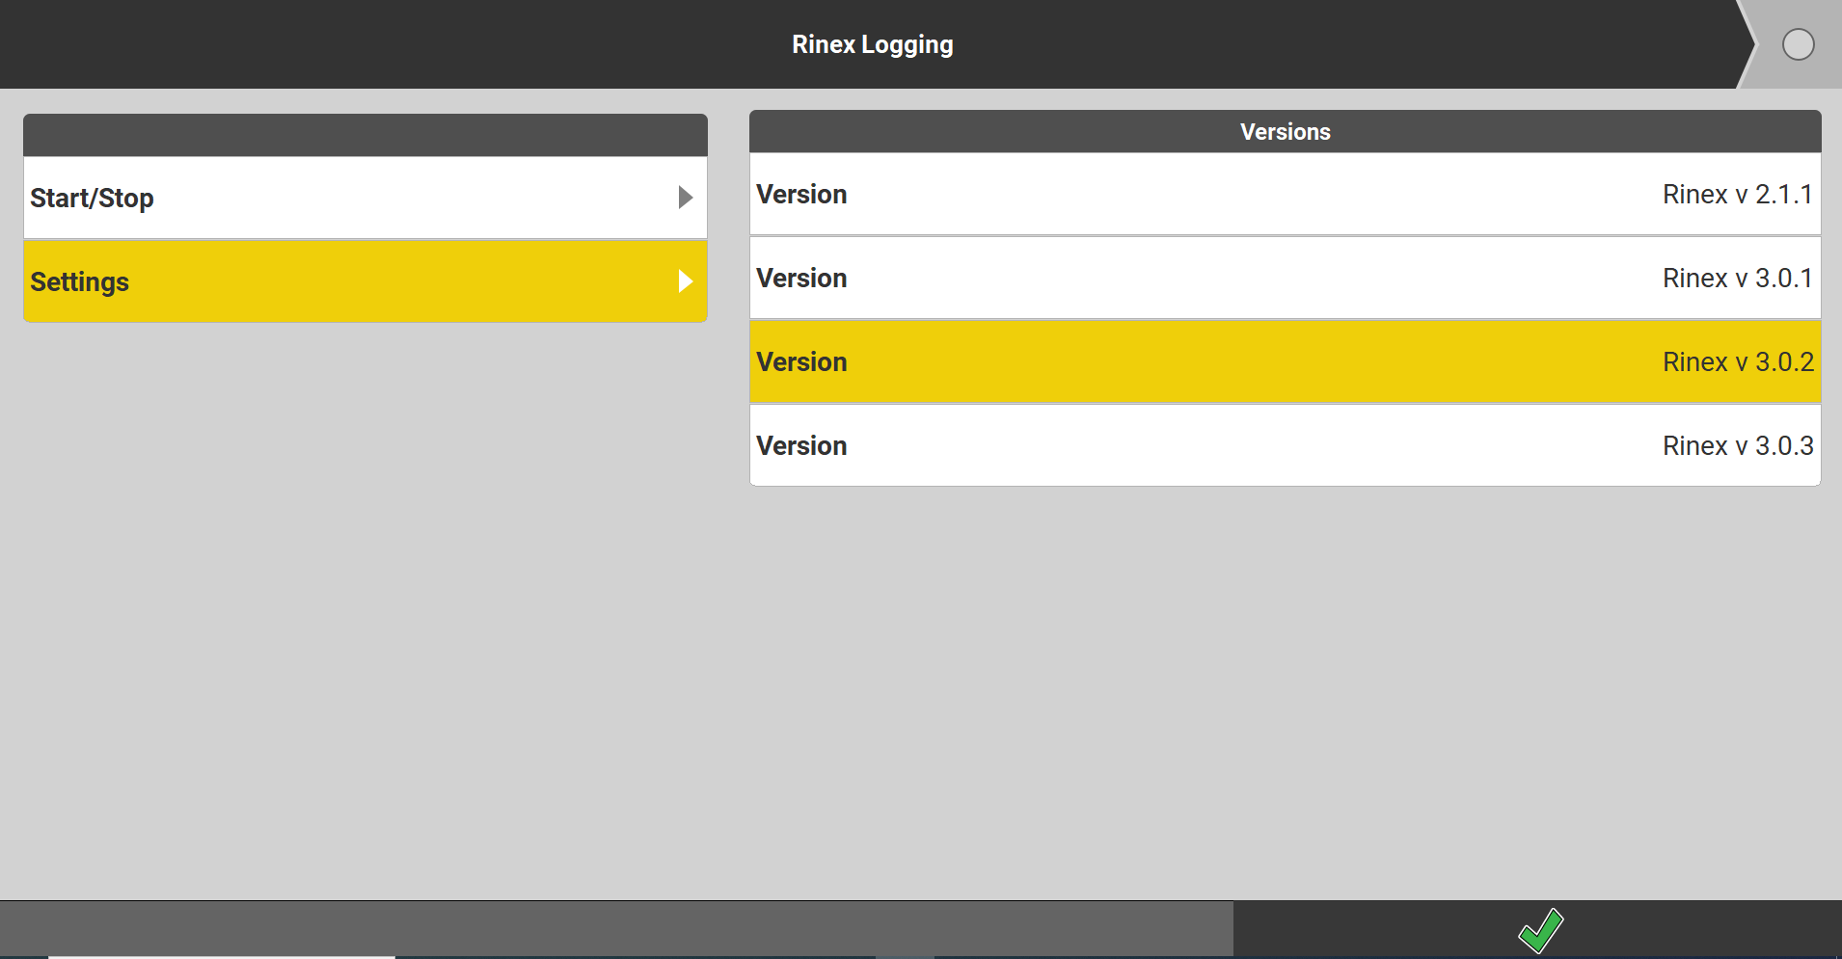Click the grey bottom bar left of the checkmark
Viewport: 1842px width, 959px height.
point(617,928)
